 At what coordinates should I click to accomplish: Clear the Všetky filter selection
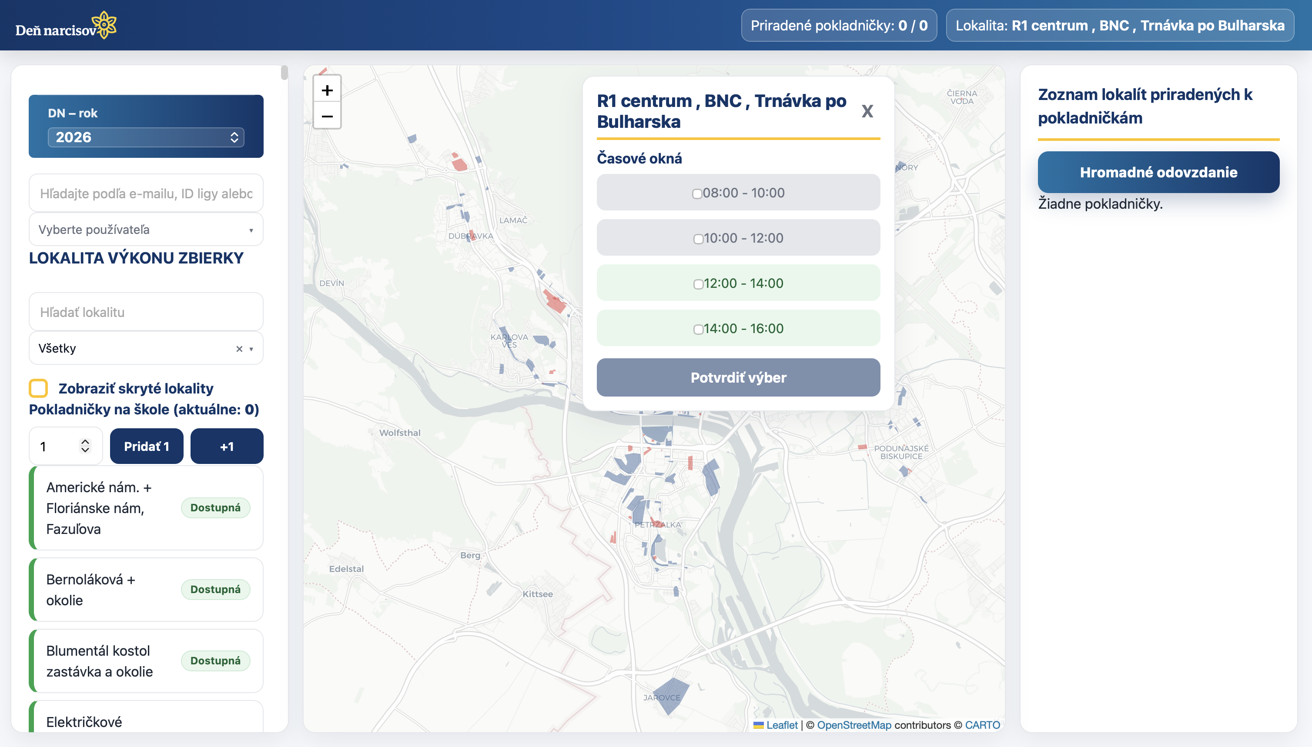tap(239, 349)
